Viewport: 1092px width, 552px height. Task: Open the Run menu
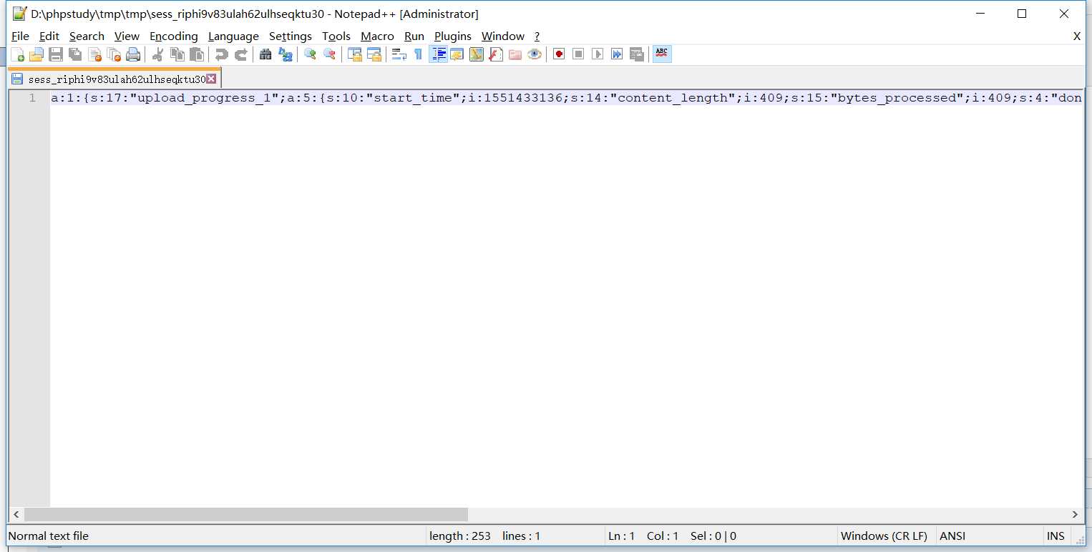click(x=414, y=36)
